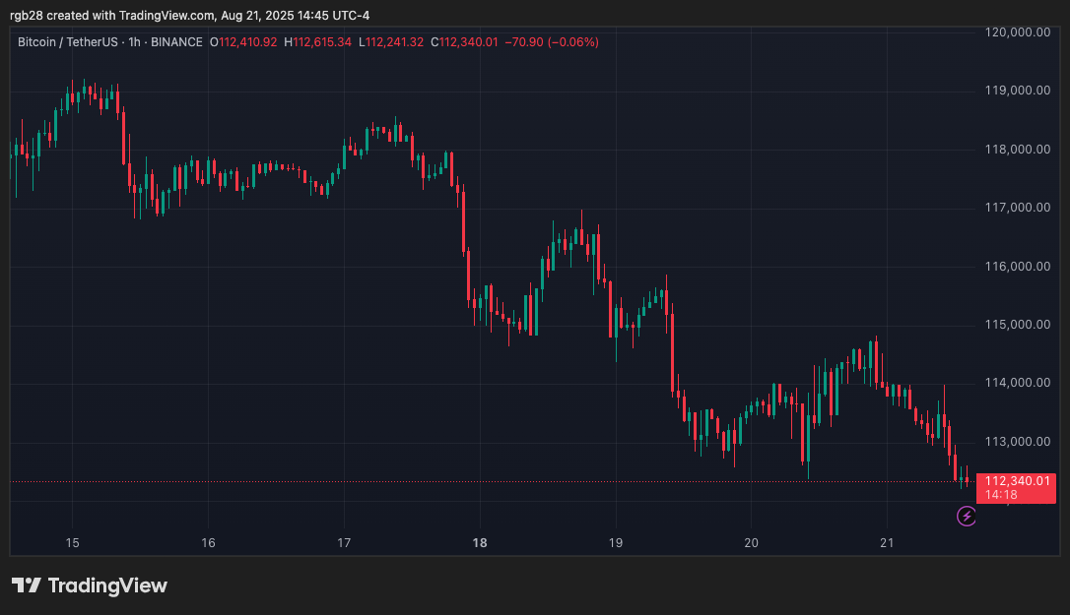Click the high value H112,615.34
This screenshot has height=615, width=1070.
pyautogui.click(x=318, y=42)
